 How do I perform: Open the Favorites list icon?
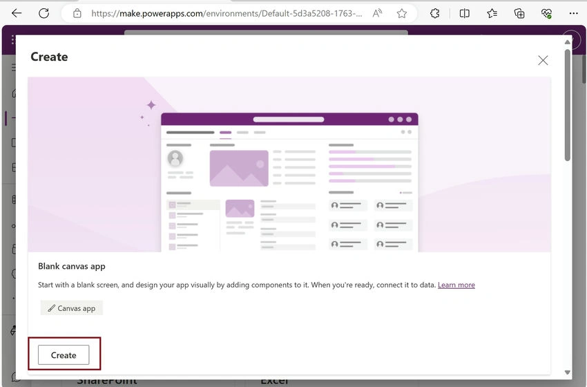492,14
